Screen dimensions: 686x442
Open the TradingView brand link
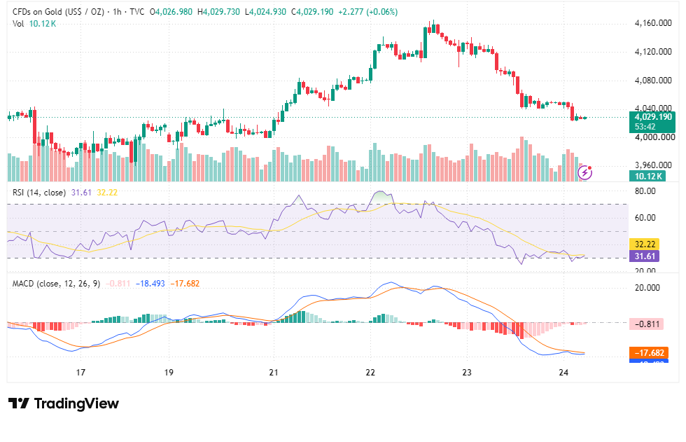pyautogui.click(x=64, y=403)
